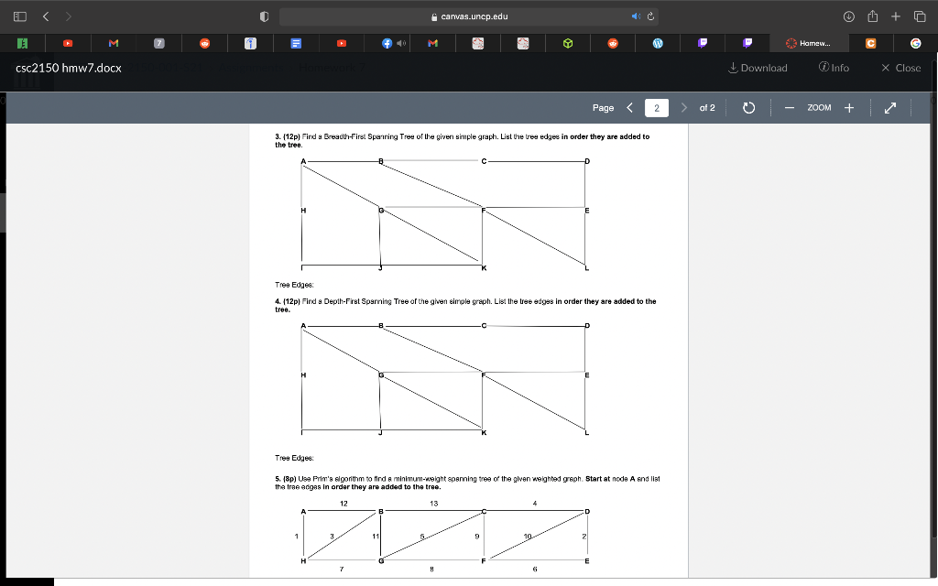Click the rotate icon in the document toolbar

(x=748, y=107)
